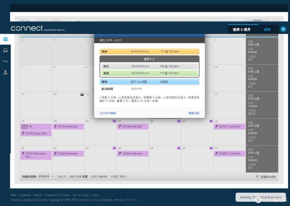Open W02D7-Long Run workout

tap(230, 153)
